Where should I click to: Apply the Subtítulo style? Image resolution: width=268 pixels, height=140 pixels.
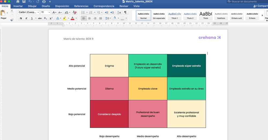coord(221,15)
